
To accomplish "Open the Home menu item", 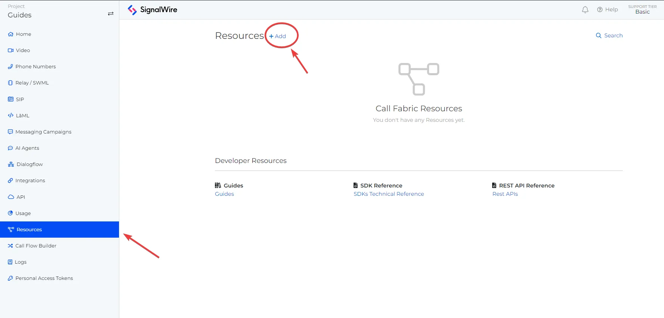I will click(59, 34).
